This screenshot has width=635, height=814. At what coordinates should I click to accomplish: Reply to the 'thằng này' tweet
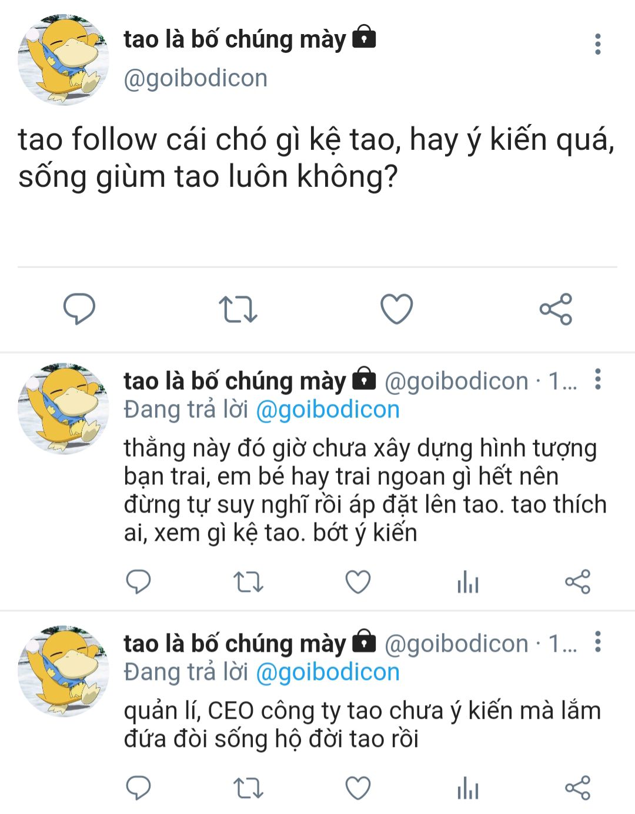pyautogui.click(x=139, y=582)
